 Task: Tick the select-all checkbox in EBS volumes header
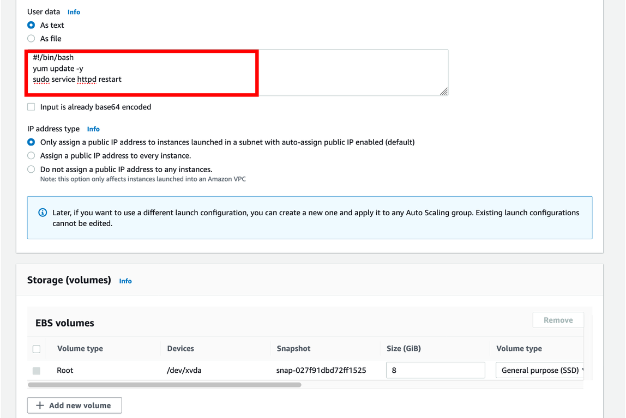coord(37,349)
